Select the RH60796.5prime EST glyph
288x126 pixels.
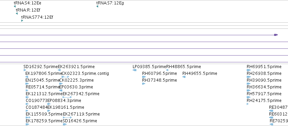point(144,77)
